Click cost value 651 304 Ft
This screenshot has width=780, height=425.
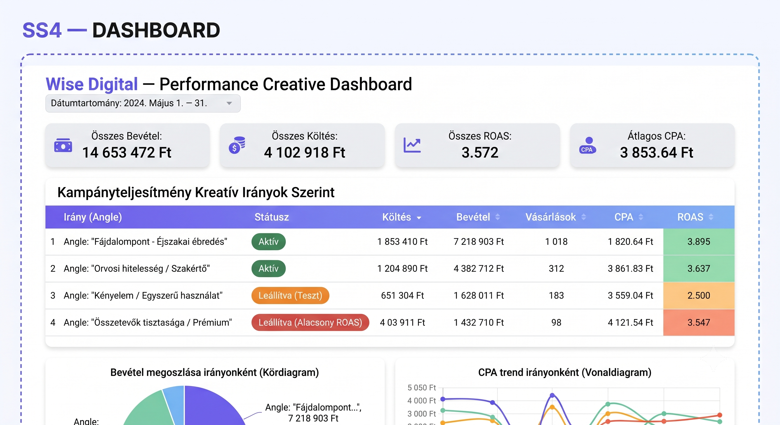click(402, 296)
